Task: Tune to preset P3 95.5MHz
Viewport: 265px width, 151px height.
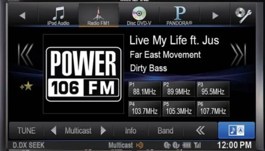Action: coord(213,89)
